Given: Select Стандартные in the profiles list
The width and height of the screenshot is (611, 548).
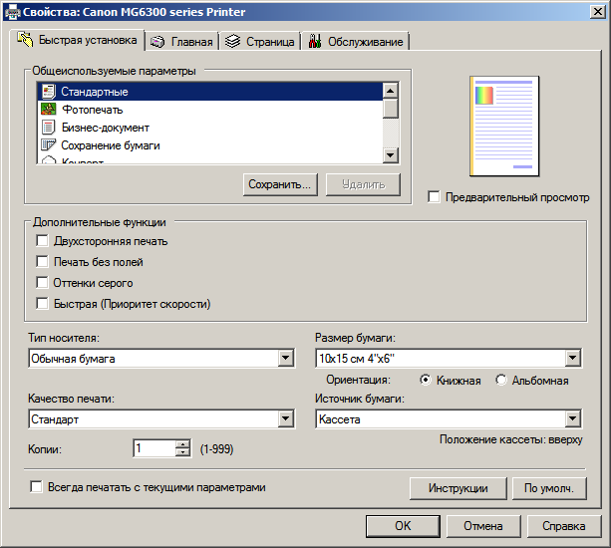Looking at the screenshot, I should point(210,92).
